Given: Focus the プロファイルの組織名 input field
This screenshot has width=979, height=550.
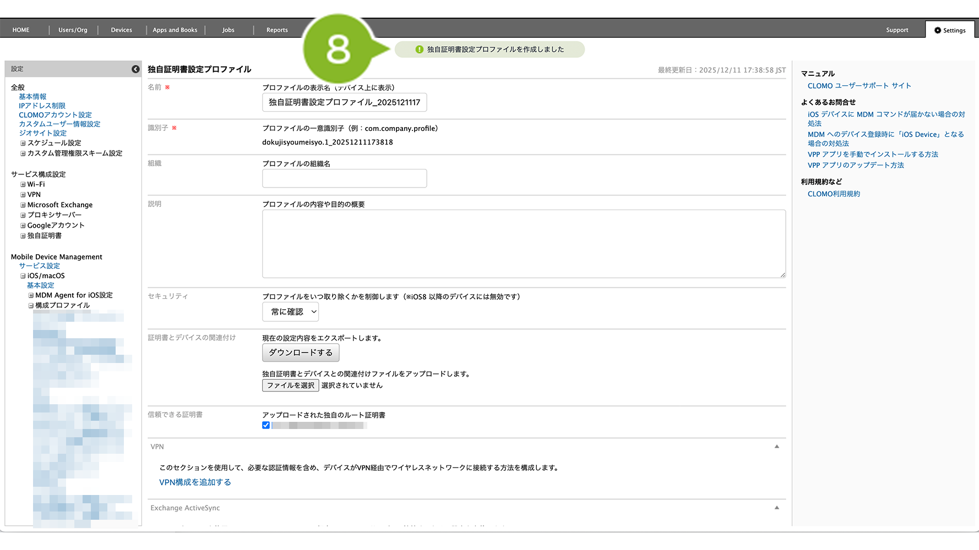Looking at the screenshot, I should click(344, 179).
